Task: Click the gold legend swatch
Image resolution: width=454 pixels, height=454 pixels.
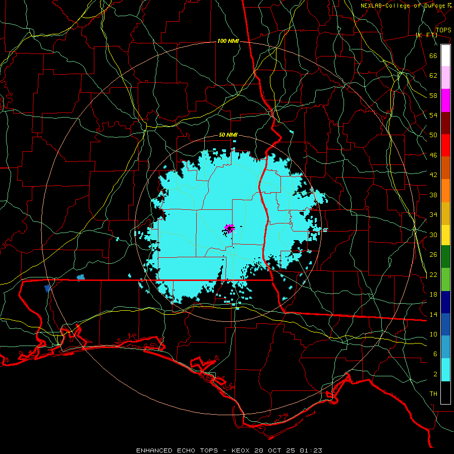Action: [x=445, y=213]
